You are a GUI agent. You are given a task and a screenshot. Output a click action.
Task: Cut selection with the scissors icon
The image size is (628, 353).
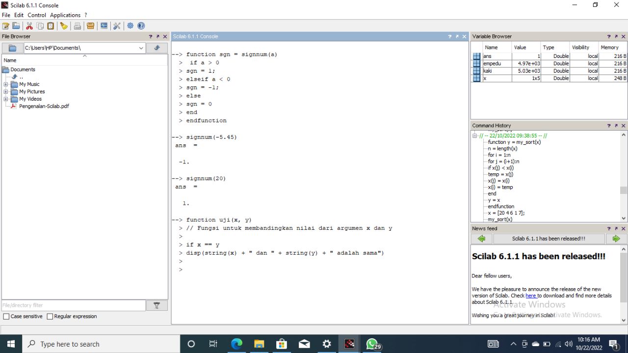29,26
